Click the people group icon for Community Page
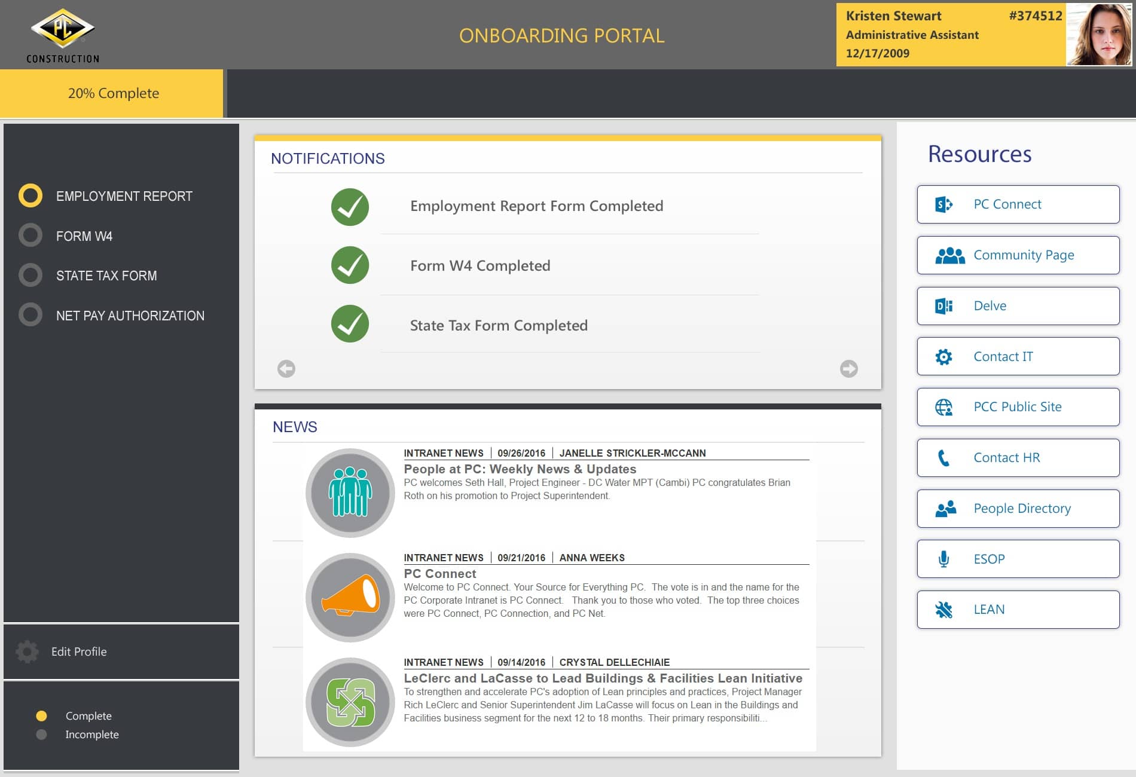Viewport: 1136px width, 777px height. pos(949,255)
